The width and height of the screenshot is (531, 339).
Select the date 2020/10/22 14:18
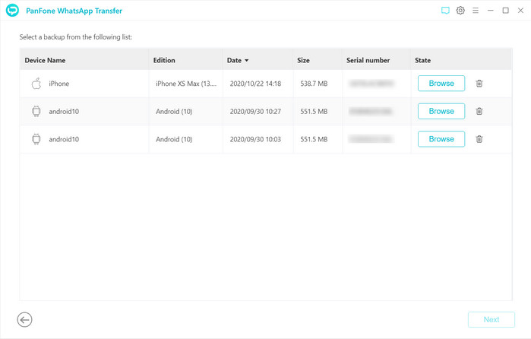tap(255, 84)
